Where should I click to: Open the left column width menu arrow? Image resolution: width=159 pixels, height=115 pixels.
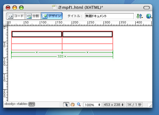[x=37, y=52]
